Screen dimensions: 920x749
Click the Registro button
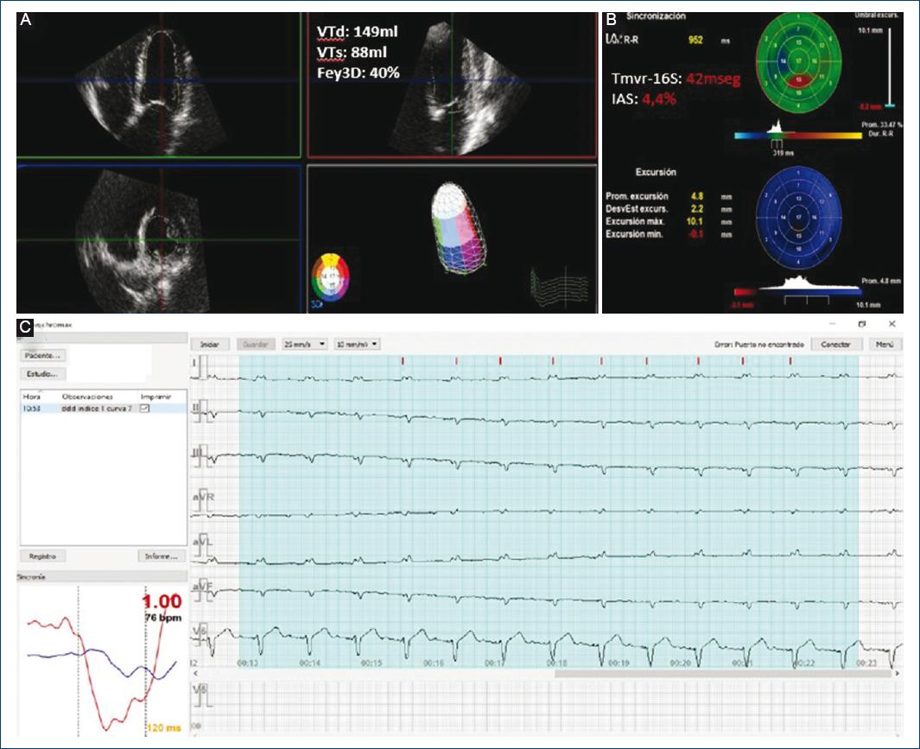[42, 556]
